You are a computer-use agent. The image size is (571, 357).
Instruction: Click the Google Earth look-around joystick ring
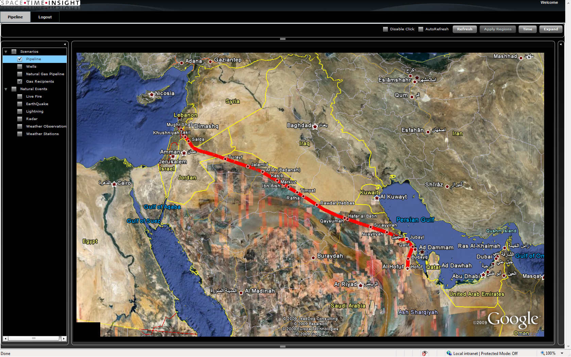(529, 70)
